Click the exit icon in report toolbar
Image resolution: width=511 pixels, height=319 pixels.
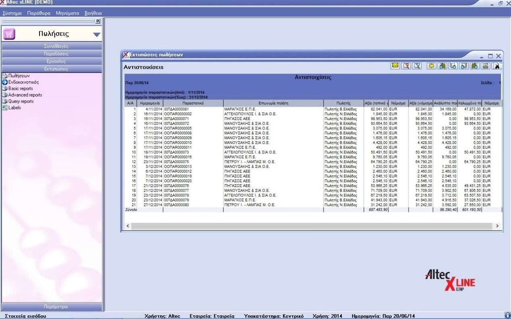point(496,66)
